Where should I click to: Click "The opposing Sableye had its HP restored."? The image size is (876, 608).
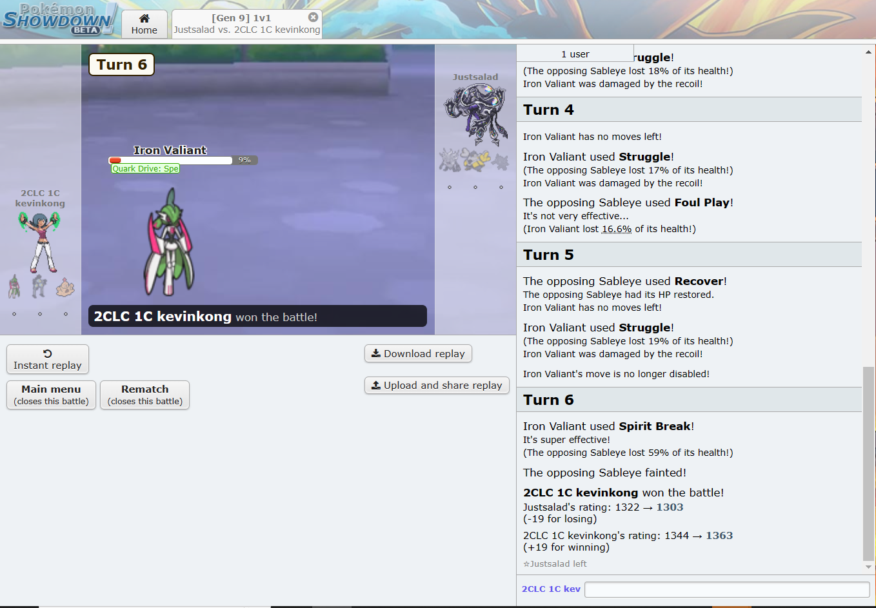(619, 295)
